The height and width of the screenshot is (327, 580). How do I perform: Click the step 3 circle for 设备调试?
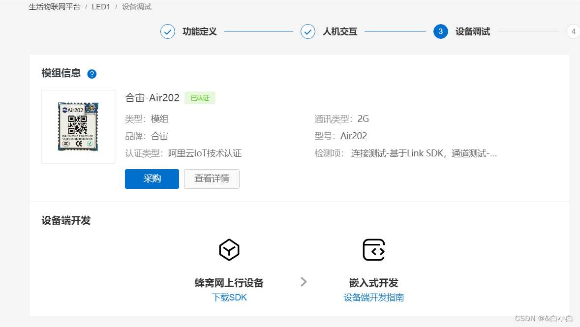click(441, 32)
